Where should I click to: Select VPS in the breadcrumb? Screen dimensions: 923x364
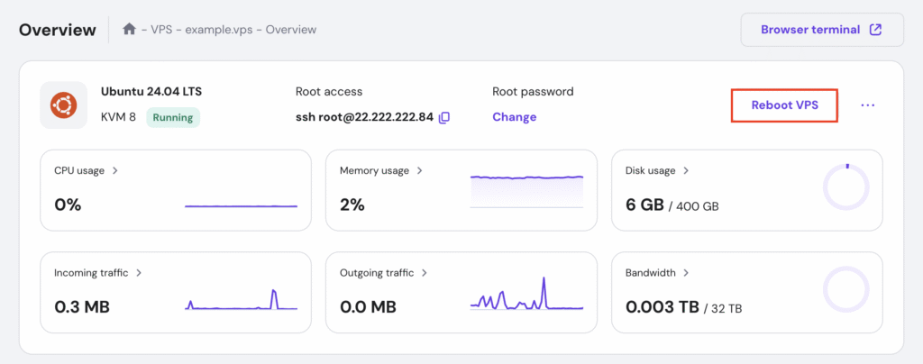click(161, 30)
